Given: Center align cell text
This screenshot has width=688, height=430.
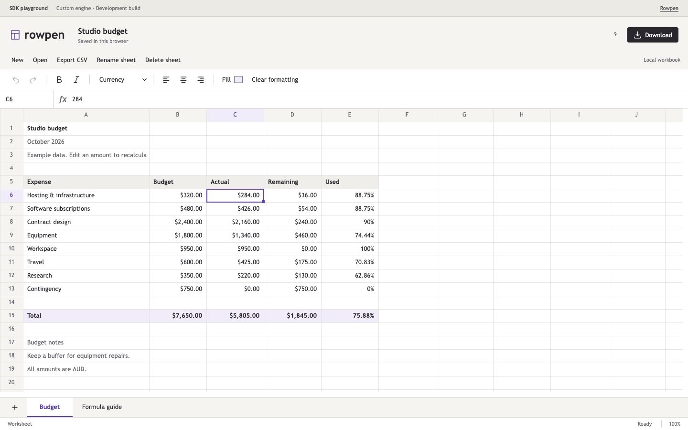Looking at the screenshot, I should pos(183,80).
